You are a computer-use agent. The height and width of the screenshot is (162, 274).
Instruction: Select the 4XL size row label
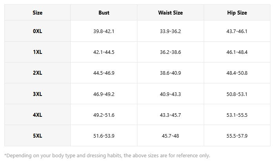coord(38,115)
